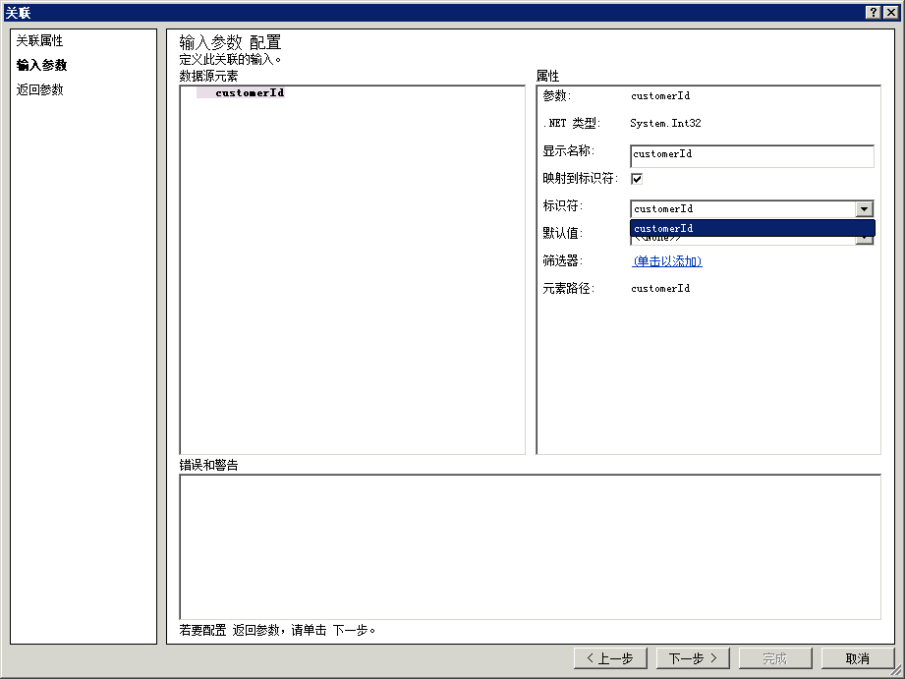Click the 完成 button
This screenshot has height=679, width=905.
(x=775, y=658)
